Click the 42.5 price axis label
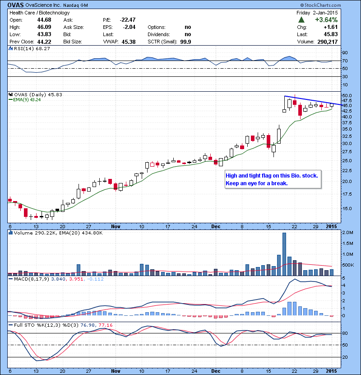Screen dimensions: 361x375 point(347,111)
